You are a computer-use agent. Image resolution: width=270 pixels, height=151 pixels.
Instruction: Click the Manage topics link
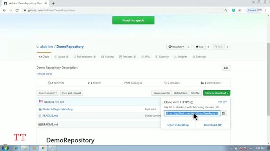tap(44, 74)
